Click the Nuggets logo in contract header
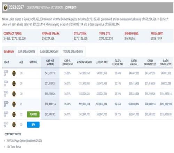Screen dimensions: 174x153 click(5, 8)
